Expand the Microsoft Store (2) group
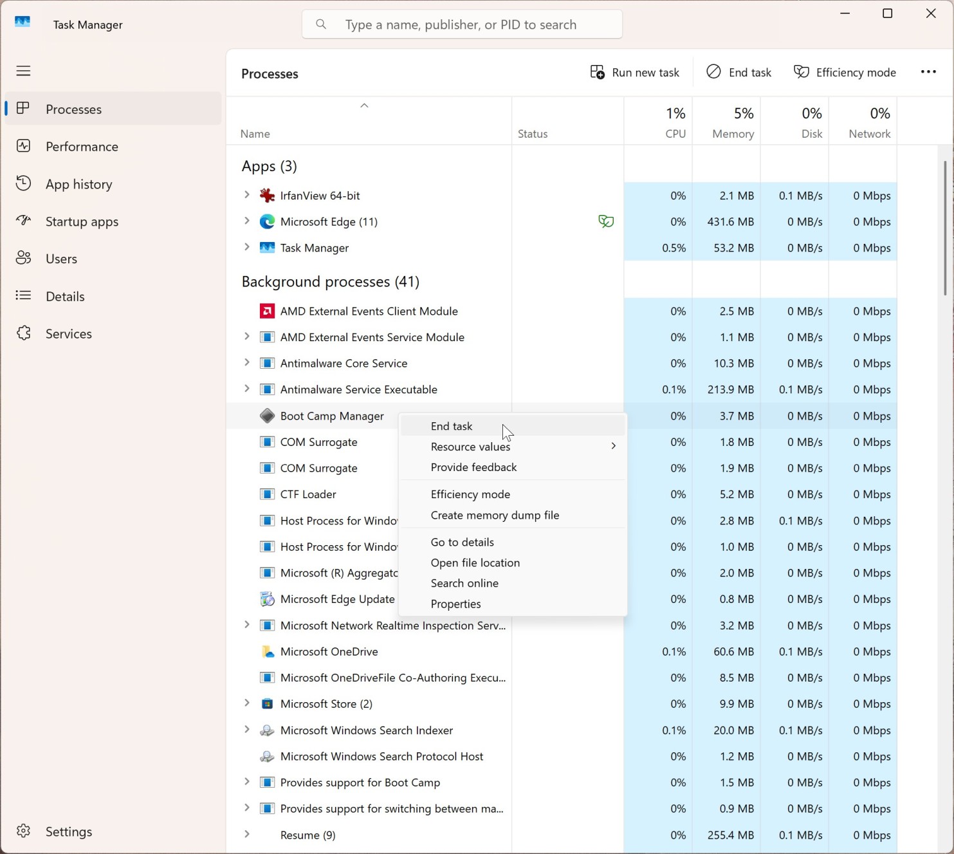This screenshot has width=954, height=854. (246, 703)
